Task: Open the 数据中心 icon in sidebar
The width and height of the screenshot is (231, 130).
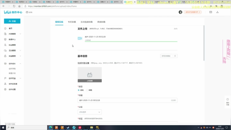Action: click(x=5, y=40)
